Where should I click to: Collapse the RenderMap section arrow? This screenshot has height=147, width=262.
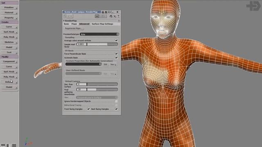coord(64,21)
